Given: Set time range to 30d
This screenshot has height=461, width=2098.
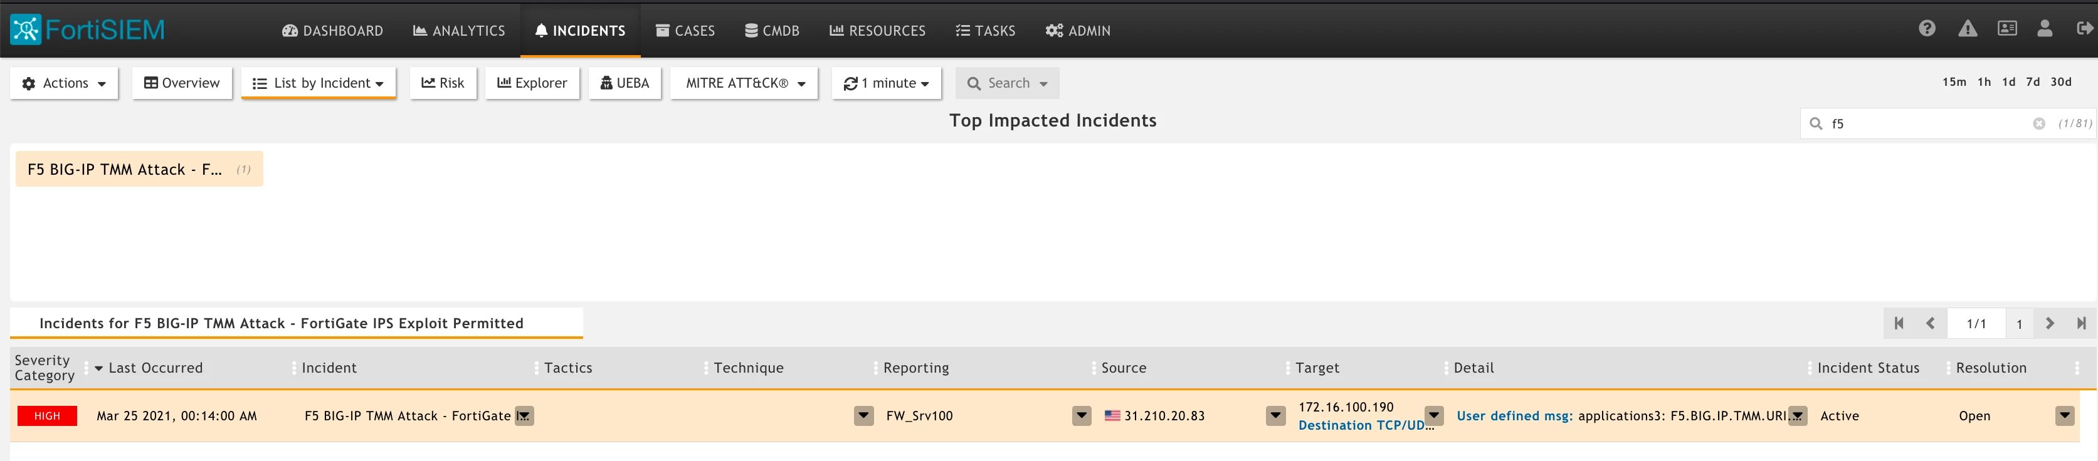Looking at the screenshot, I should pyautogui.click(x=2060, y=82).
